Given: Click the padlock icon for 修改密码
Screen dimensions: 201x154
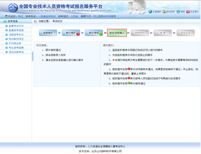Looking at the screenshot, I should point(164,12).
